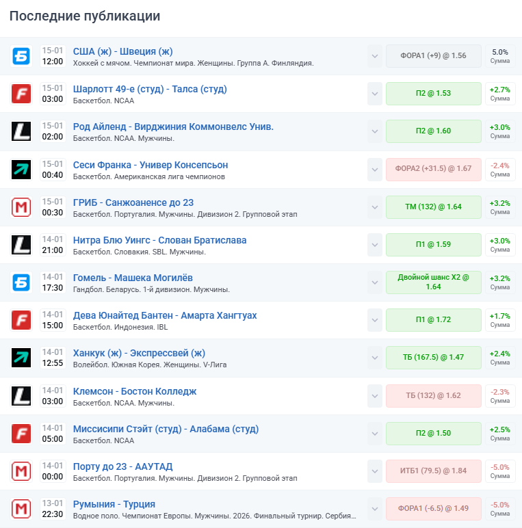Screen dimensions: 522x528
Task: Expand the dropdown arrow for Нитра Блю Уингс row
Action: pyautogui.click(x=374, y=244)
